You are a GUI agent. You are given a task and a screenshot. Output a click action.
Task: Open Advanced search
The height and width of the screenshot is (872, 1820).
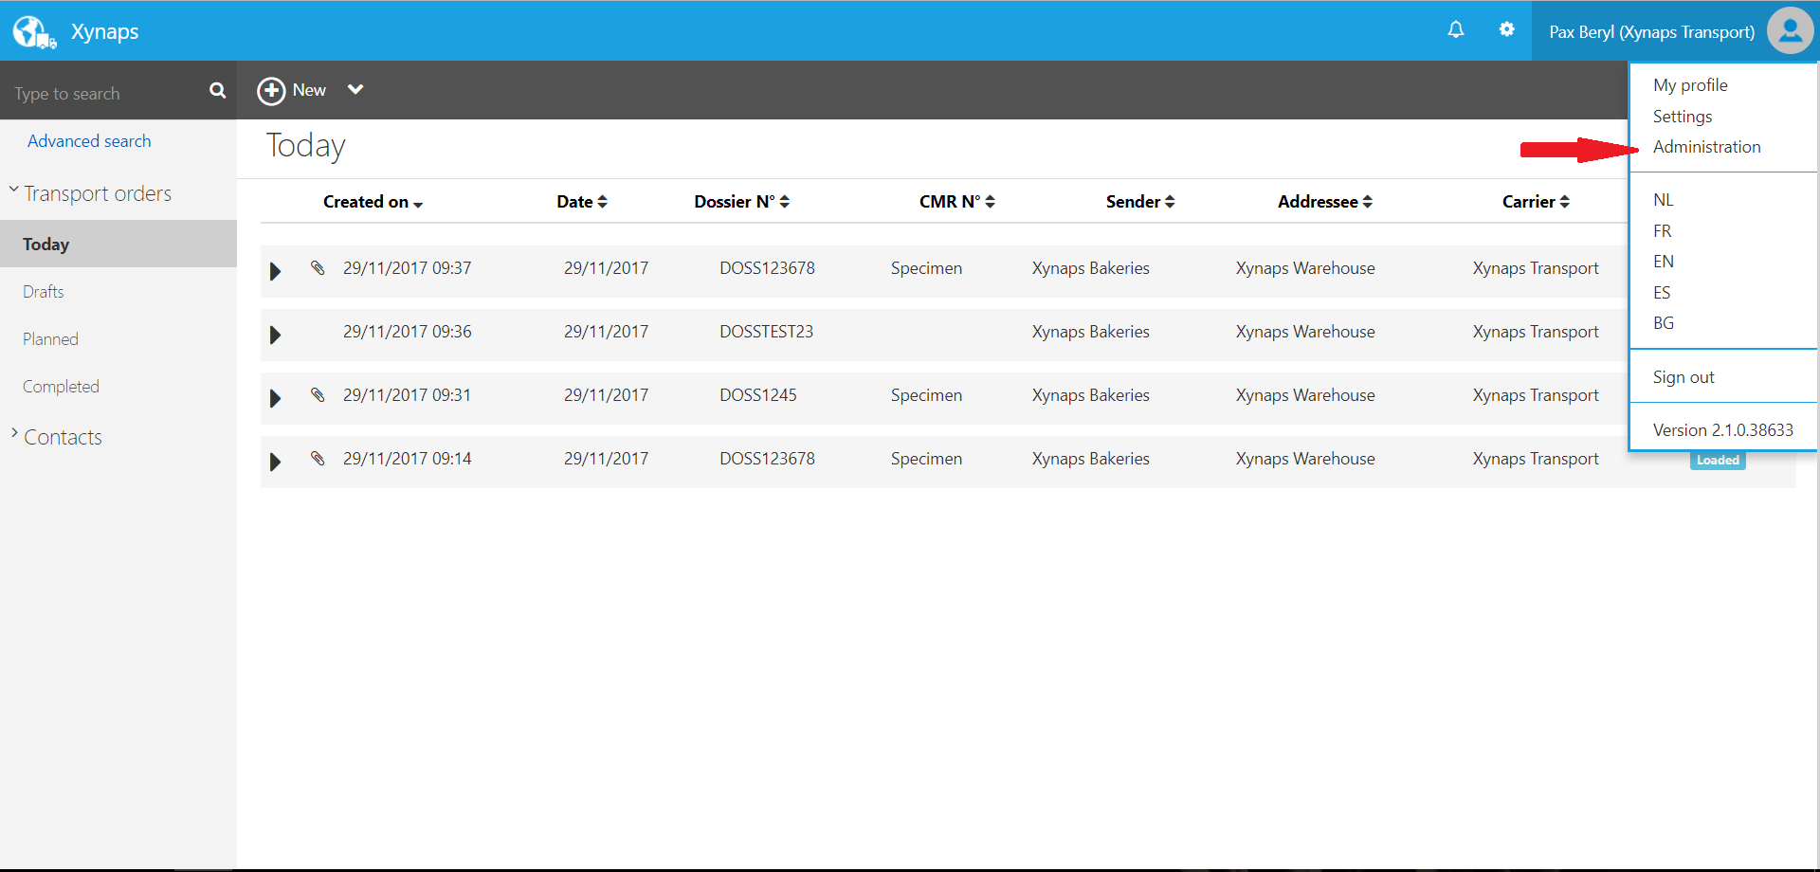coord(89,140)
